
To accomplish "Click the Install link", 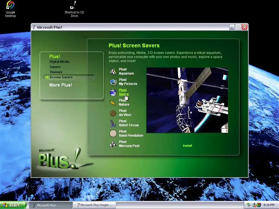I will [x=187, y=146].
